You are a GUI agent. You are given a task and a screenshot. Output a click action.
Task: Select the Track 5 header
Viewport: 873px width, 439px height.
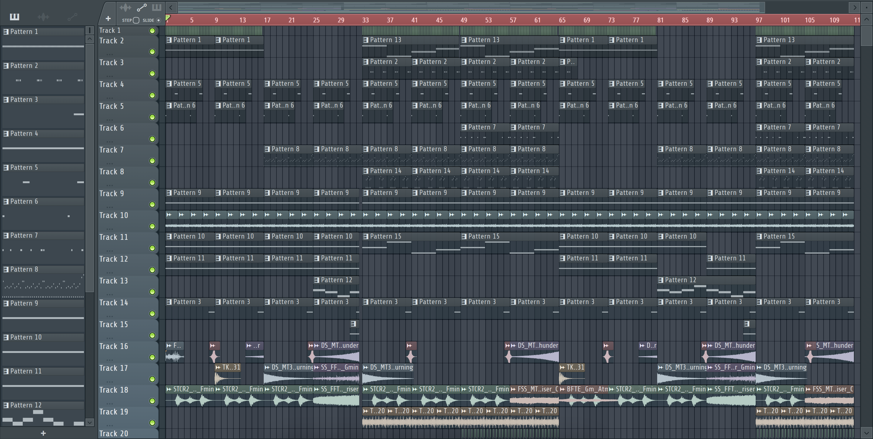[x=128, y=112]
